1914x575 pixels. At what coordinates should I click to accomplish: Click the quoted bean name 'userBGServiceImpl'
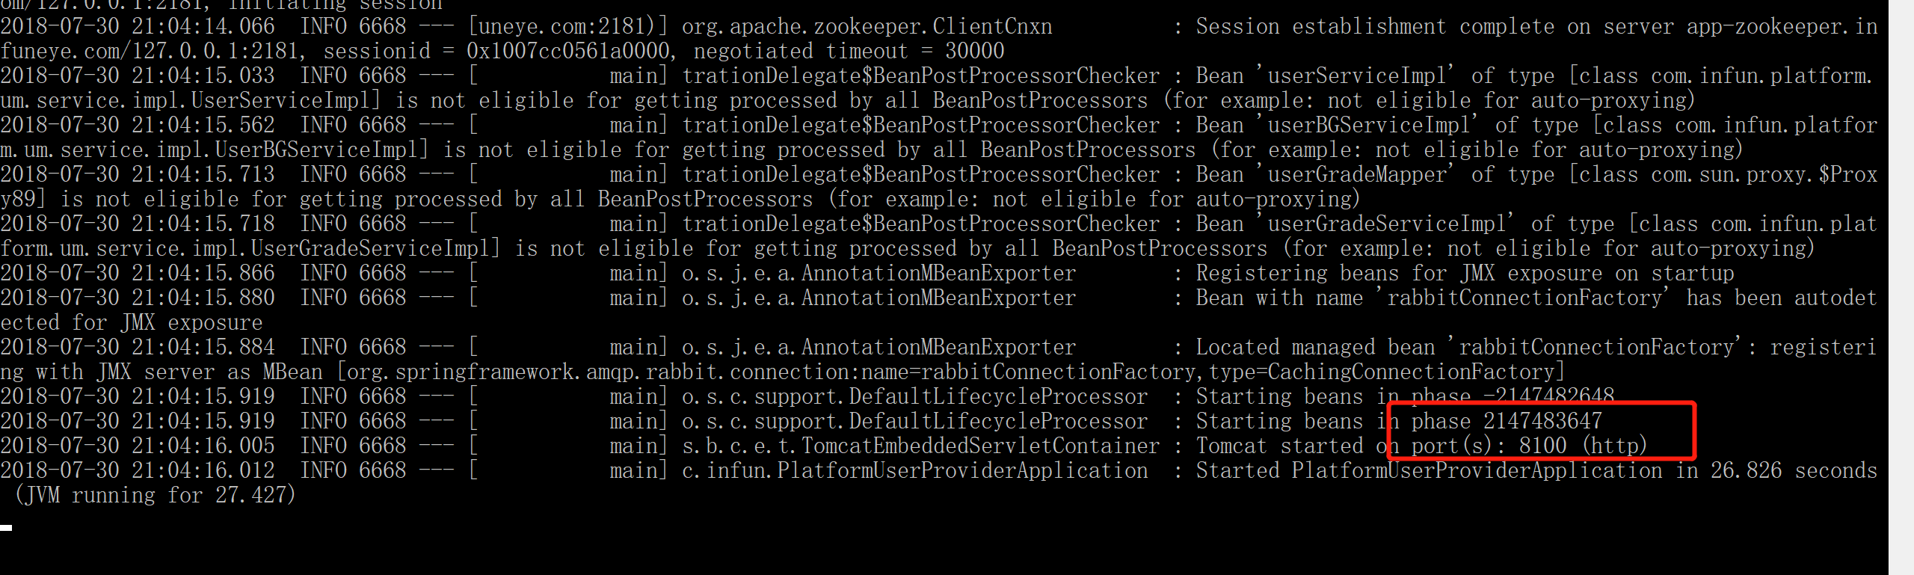[1368, 126]
